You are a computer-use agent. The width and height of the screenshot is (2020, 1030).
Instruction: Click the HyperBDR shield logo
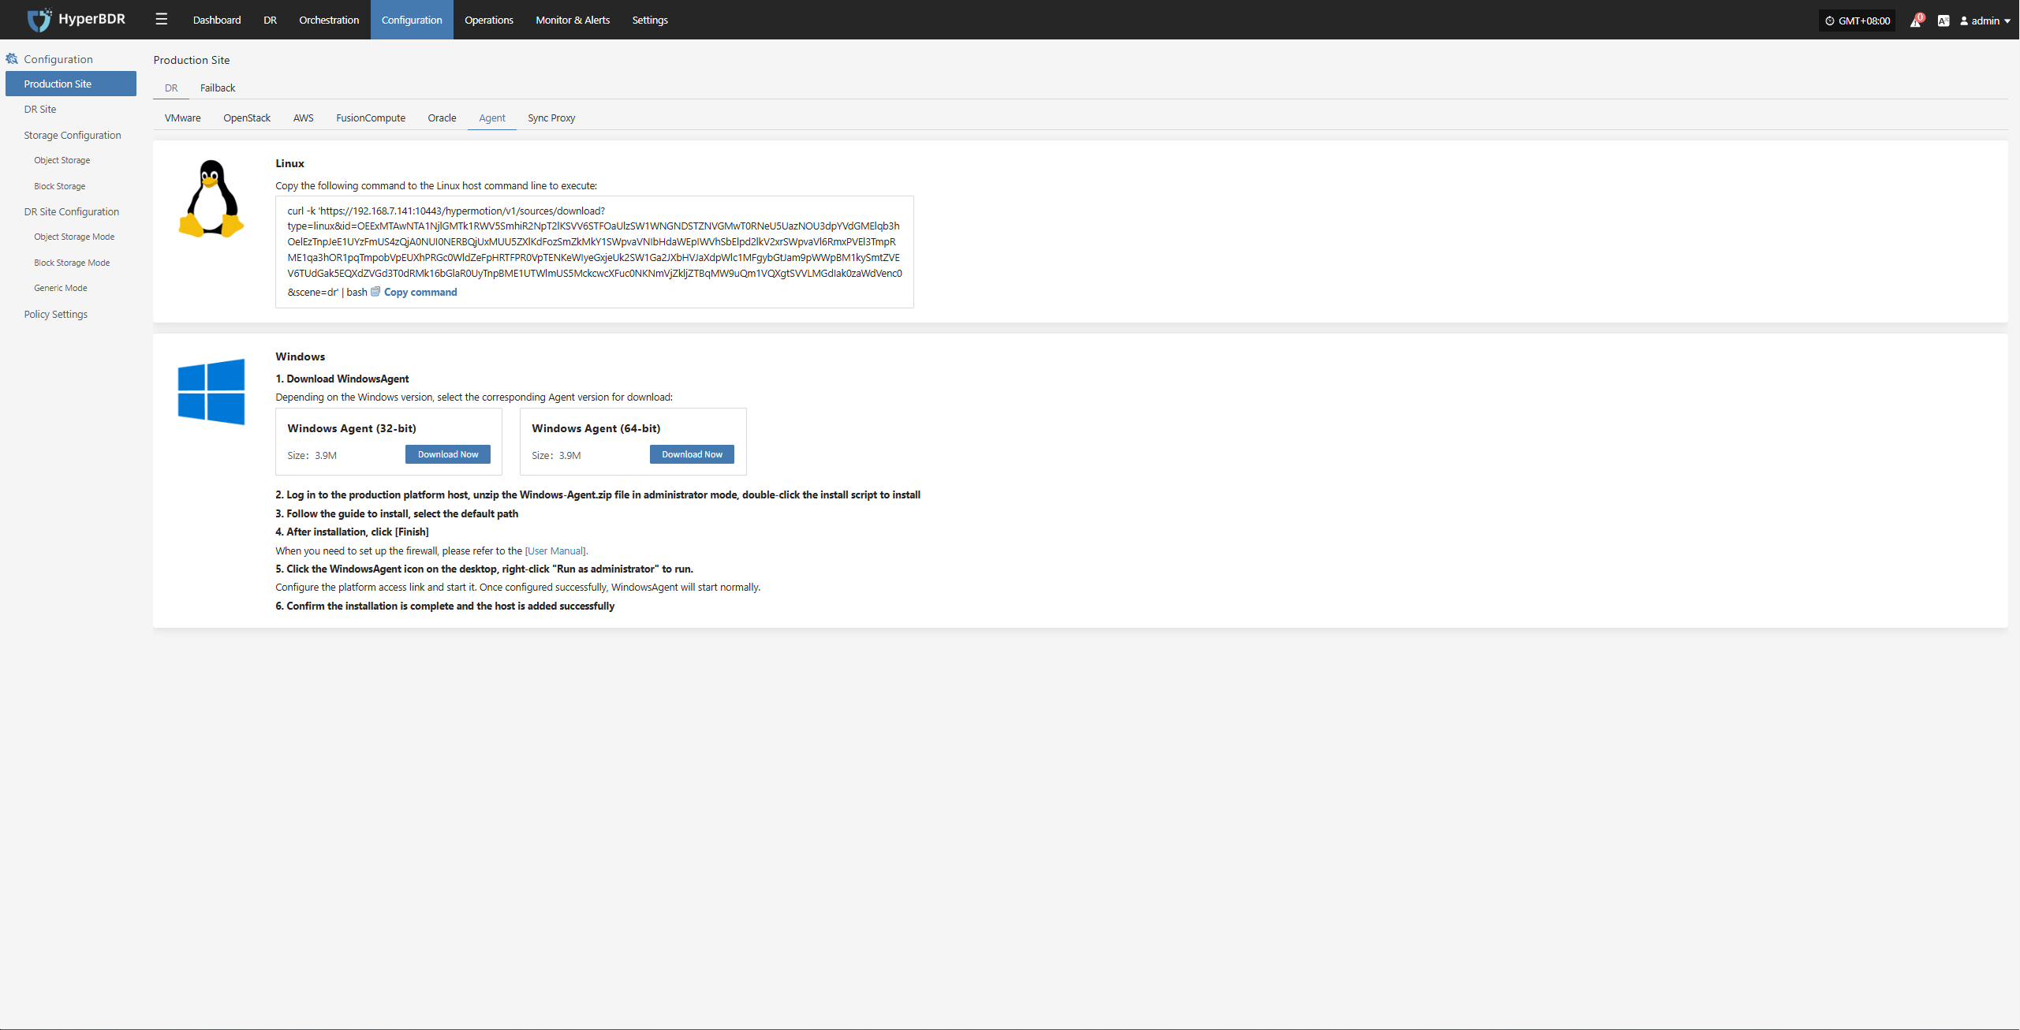(39, 20)
